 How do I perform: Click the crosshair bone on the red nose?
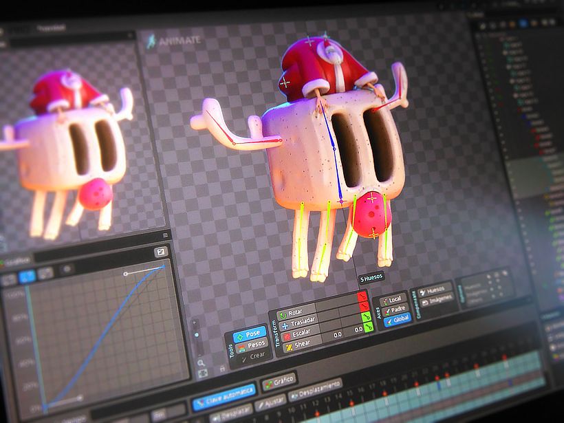pos(371,198)
